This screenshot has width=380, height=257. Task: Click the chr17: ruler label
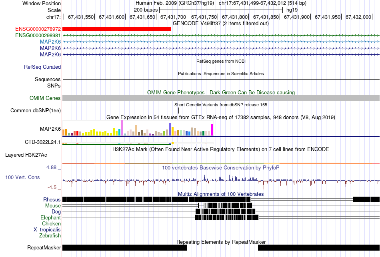tap(53, 17)
